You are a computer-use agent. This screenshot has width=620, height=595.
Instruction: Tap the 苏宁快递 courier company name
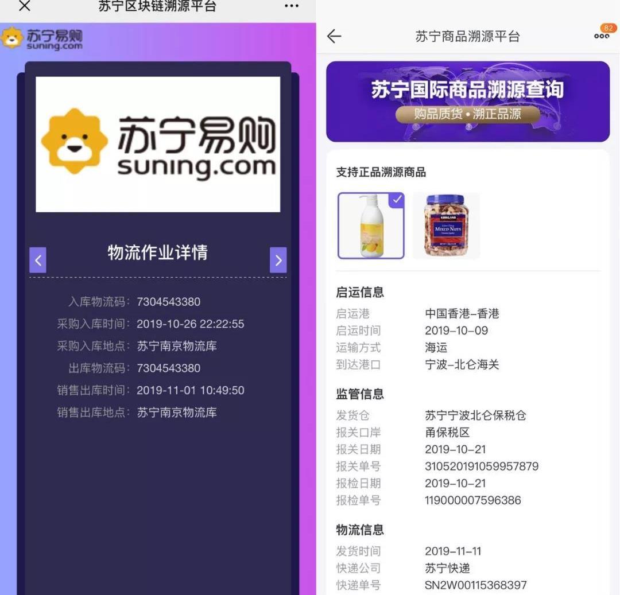[x=447, y=568]
